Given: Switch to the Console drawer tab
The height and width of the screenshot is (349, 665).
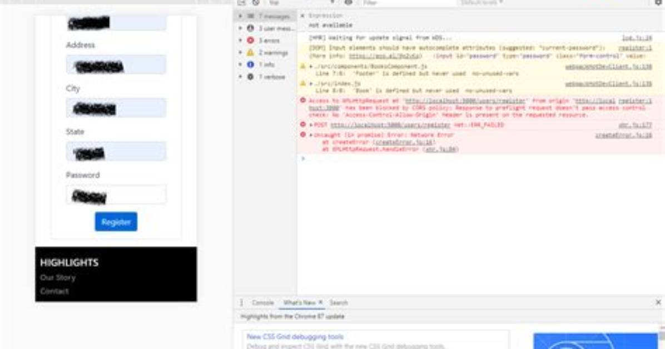Looking at the screenshot, I should (263, 303).
